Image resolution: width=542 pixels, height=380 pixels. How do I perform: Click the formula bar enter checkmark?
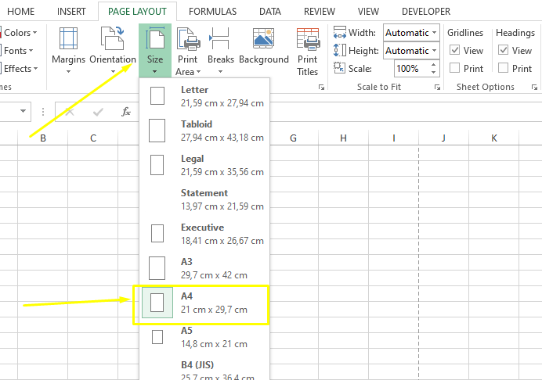click(98, 112)
